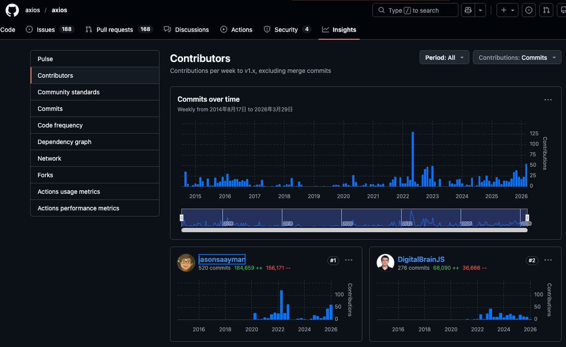Open the Period: All dropdown
This screenshot has width=566, height=347.
[x=444, y=57]
